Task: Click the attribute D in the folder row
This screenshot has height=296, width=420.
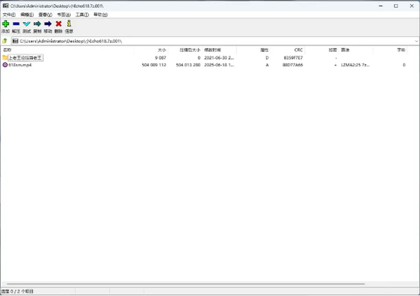Action: click(x=267, y=58)
